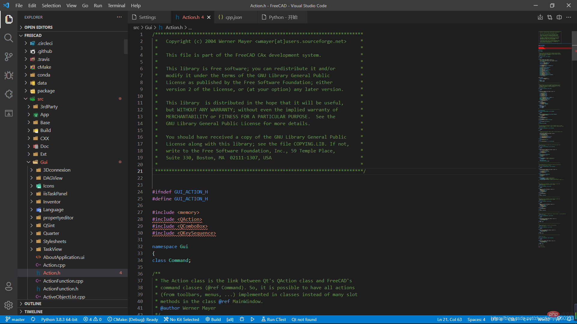Expand the OUTLINE section

(33, 304)
